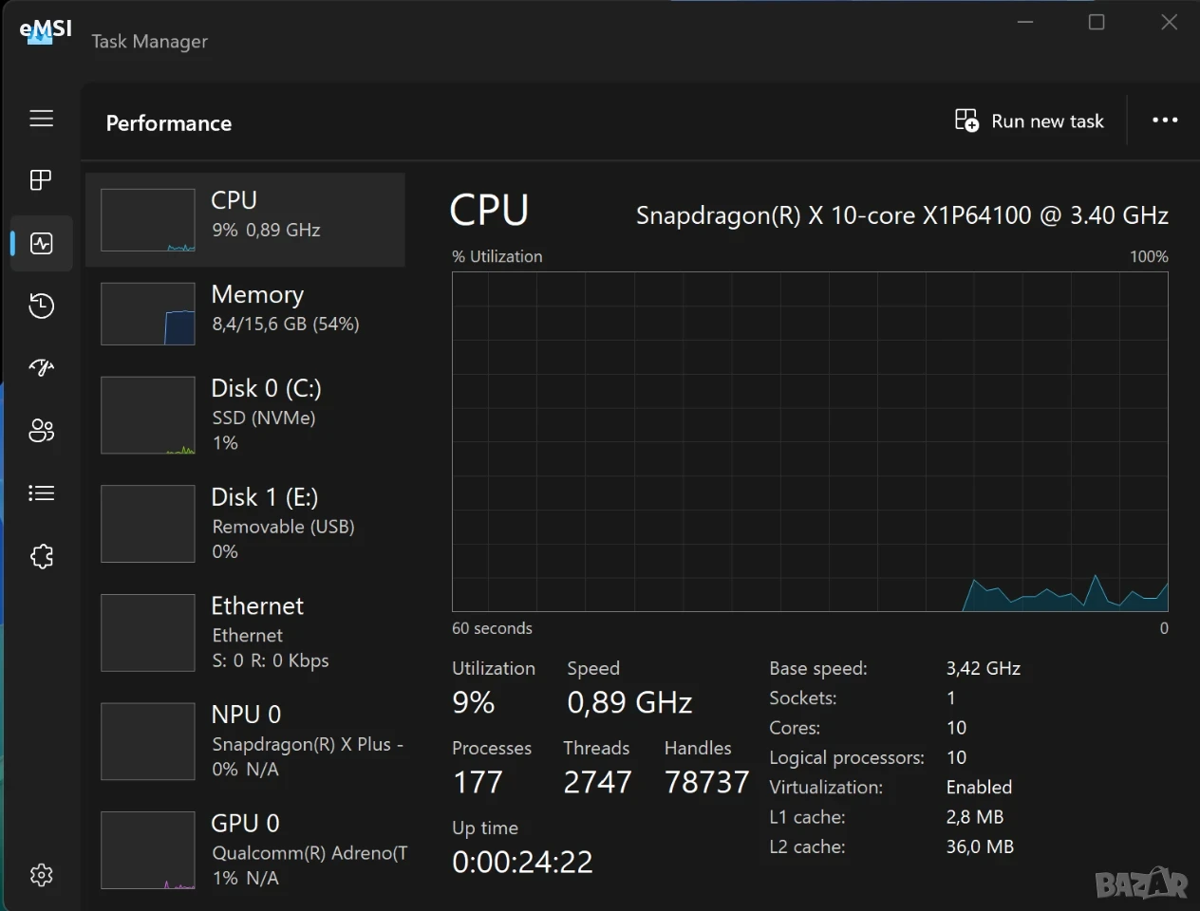
Task: Minimize the Task Manager window
Action: pos(1025,22)
